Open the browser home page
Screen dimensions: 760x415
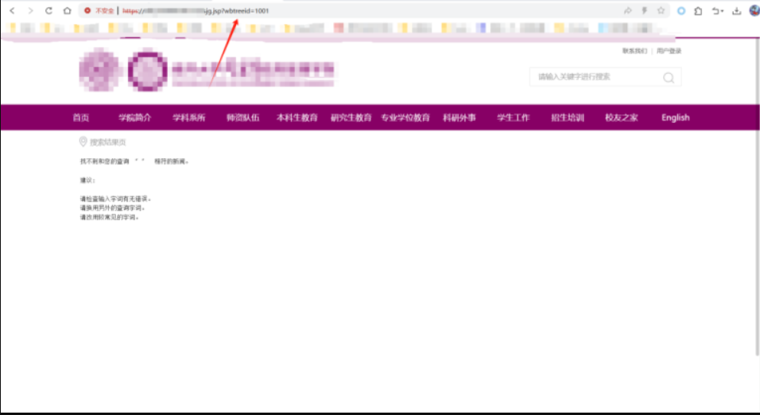click(67, 10)
